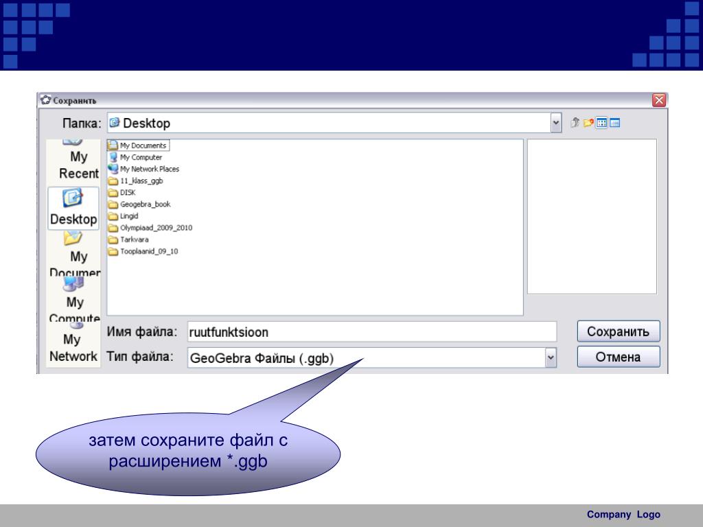The image size is (703, 527).
Task: Select the Lingid folder
Action: point(124,216)
